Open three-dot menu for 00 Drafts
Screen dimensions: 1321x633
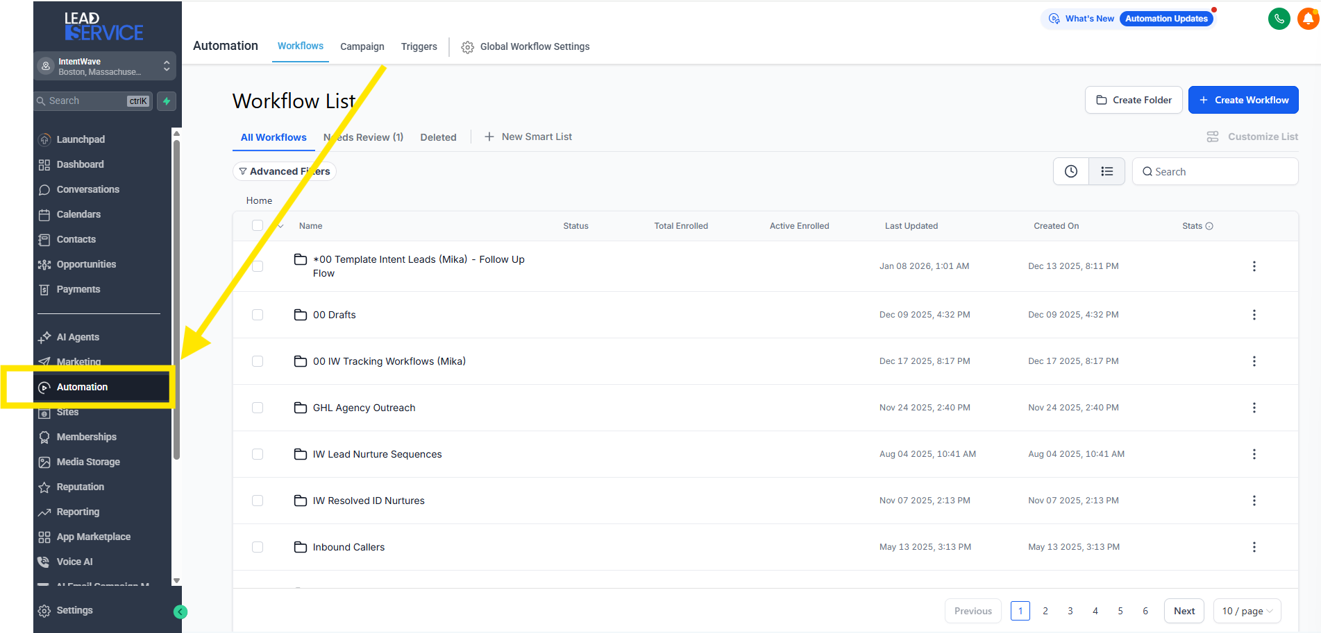click(1254, 315)
